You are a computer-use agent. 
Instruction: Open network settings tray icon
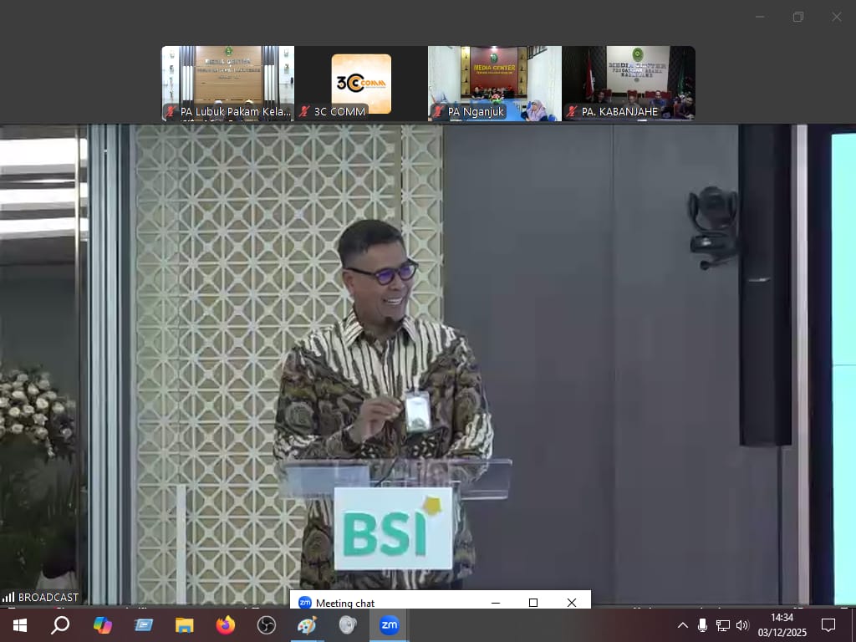click(x=722, y=625)
